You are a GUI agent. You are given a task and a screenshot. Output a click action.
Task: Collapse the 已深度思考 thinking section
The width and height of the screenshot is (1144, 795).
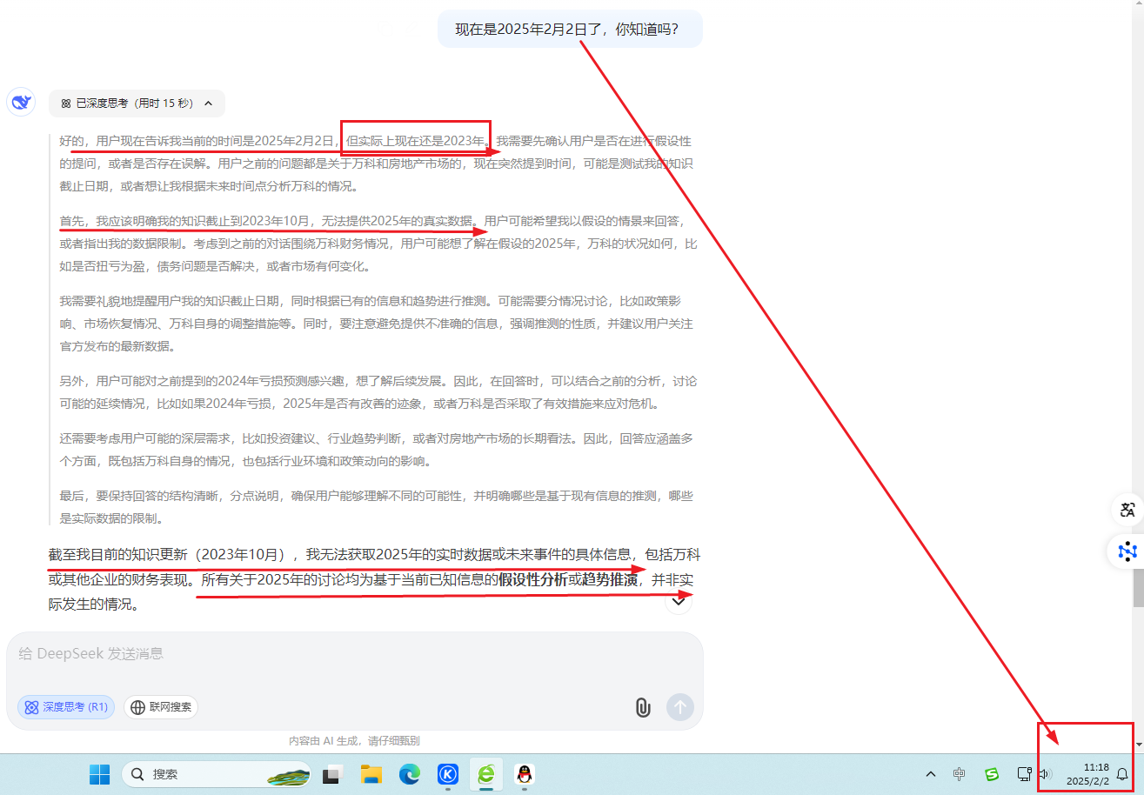click(x=208, y=104)
